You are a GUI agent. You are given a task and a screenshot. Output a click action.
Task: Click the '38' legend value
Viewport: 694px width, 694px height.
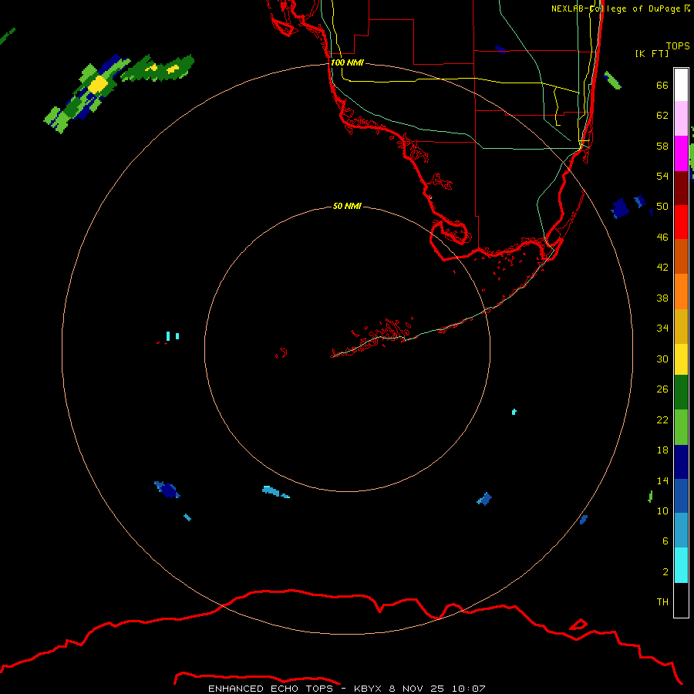tap(662, 298)
